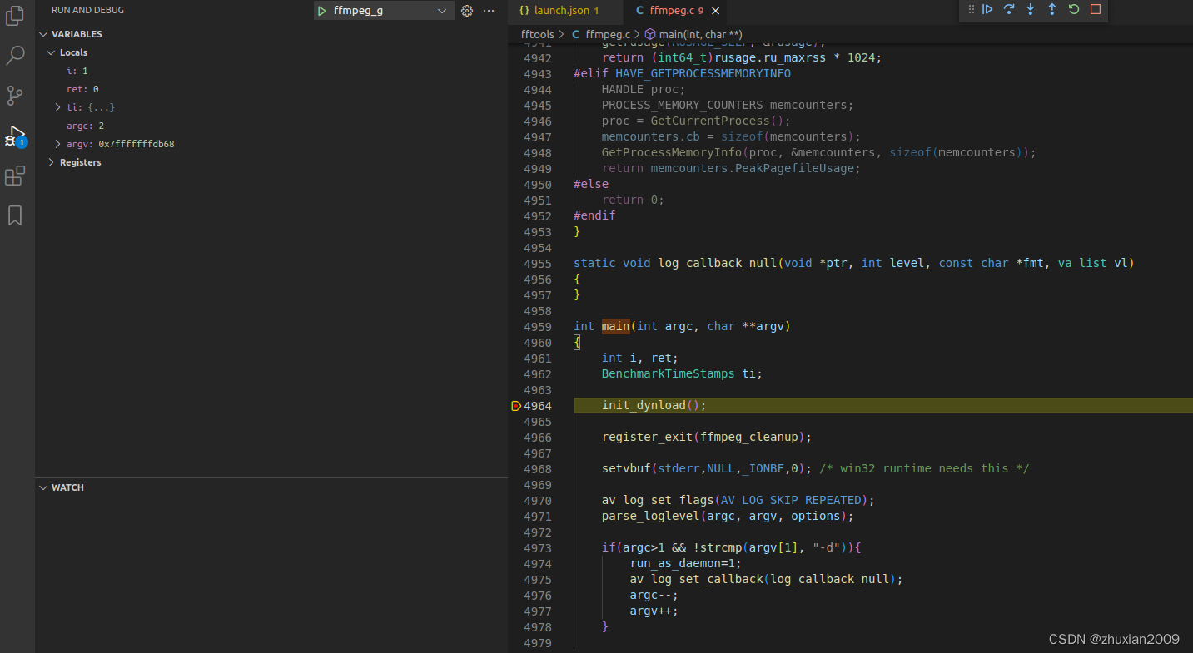Open the debug settings gear icon
This screenshot has width=1193, height=653.
[466, 10]
